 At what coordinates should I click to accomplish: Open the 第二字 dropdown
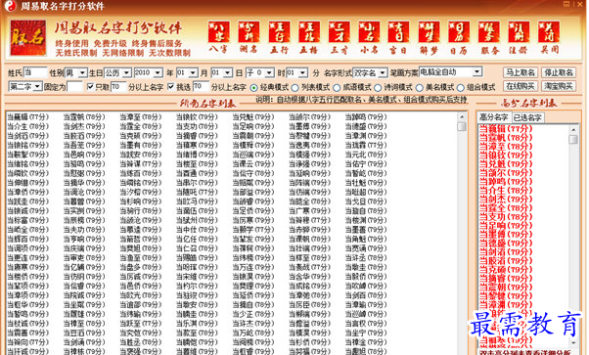pyautogui.click(x=24, y=87)
